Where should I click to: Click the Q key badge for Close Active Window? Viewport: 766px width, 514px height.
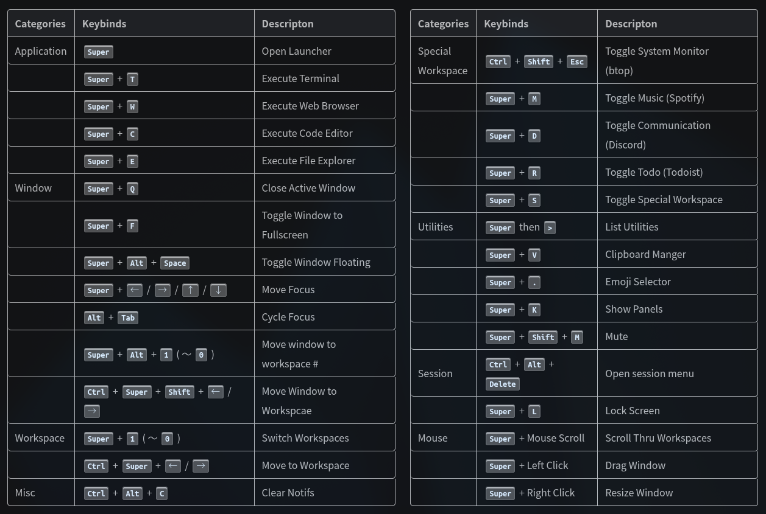coord(132,189)
